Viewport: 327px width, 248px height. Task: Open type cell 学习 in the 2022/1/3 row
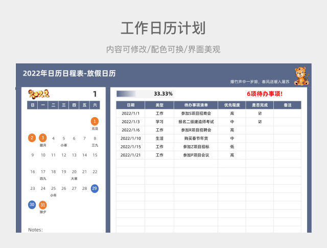(159, 122)
